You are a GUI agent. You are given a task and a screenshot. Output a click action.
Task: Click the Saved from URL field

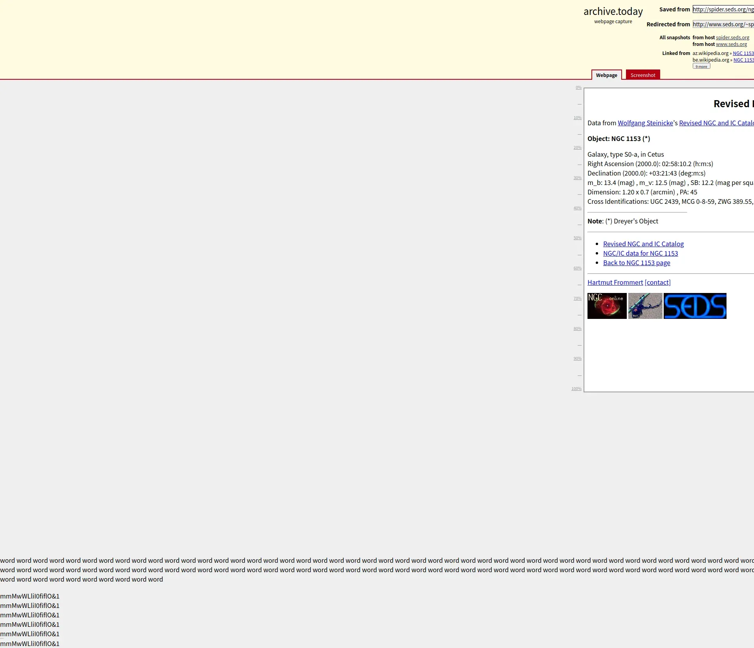(x=723, y=9)
